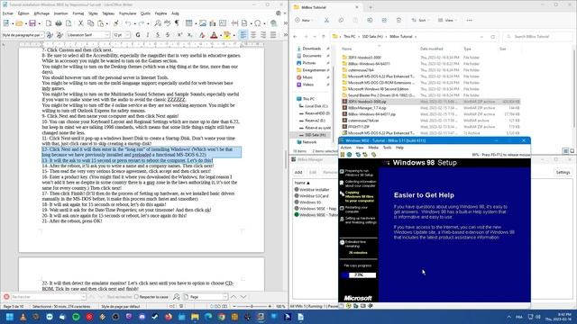The image size is (577, 324).
Task: Open the Outils menu in Writer
Action: point(145,13)
